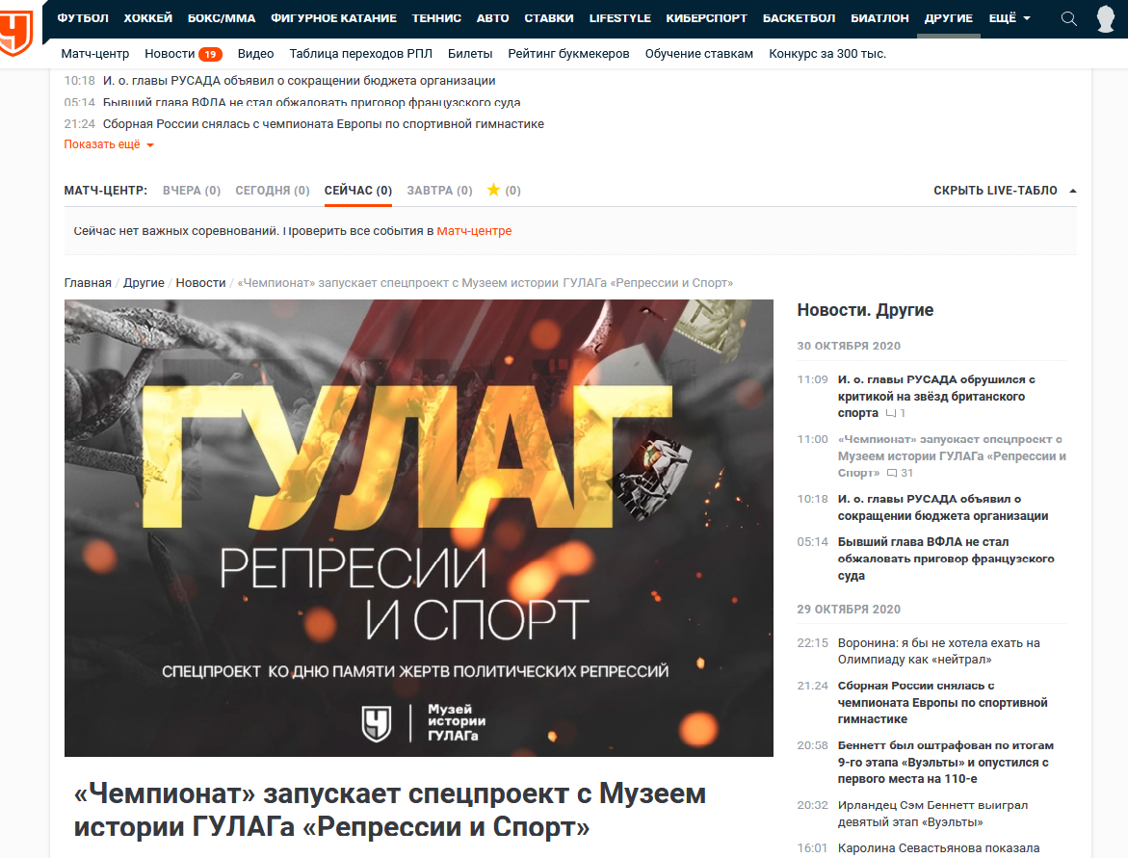Open sidebar news: Ирландец Сэм Беннетт

[x=932, y=814]
